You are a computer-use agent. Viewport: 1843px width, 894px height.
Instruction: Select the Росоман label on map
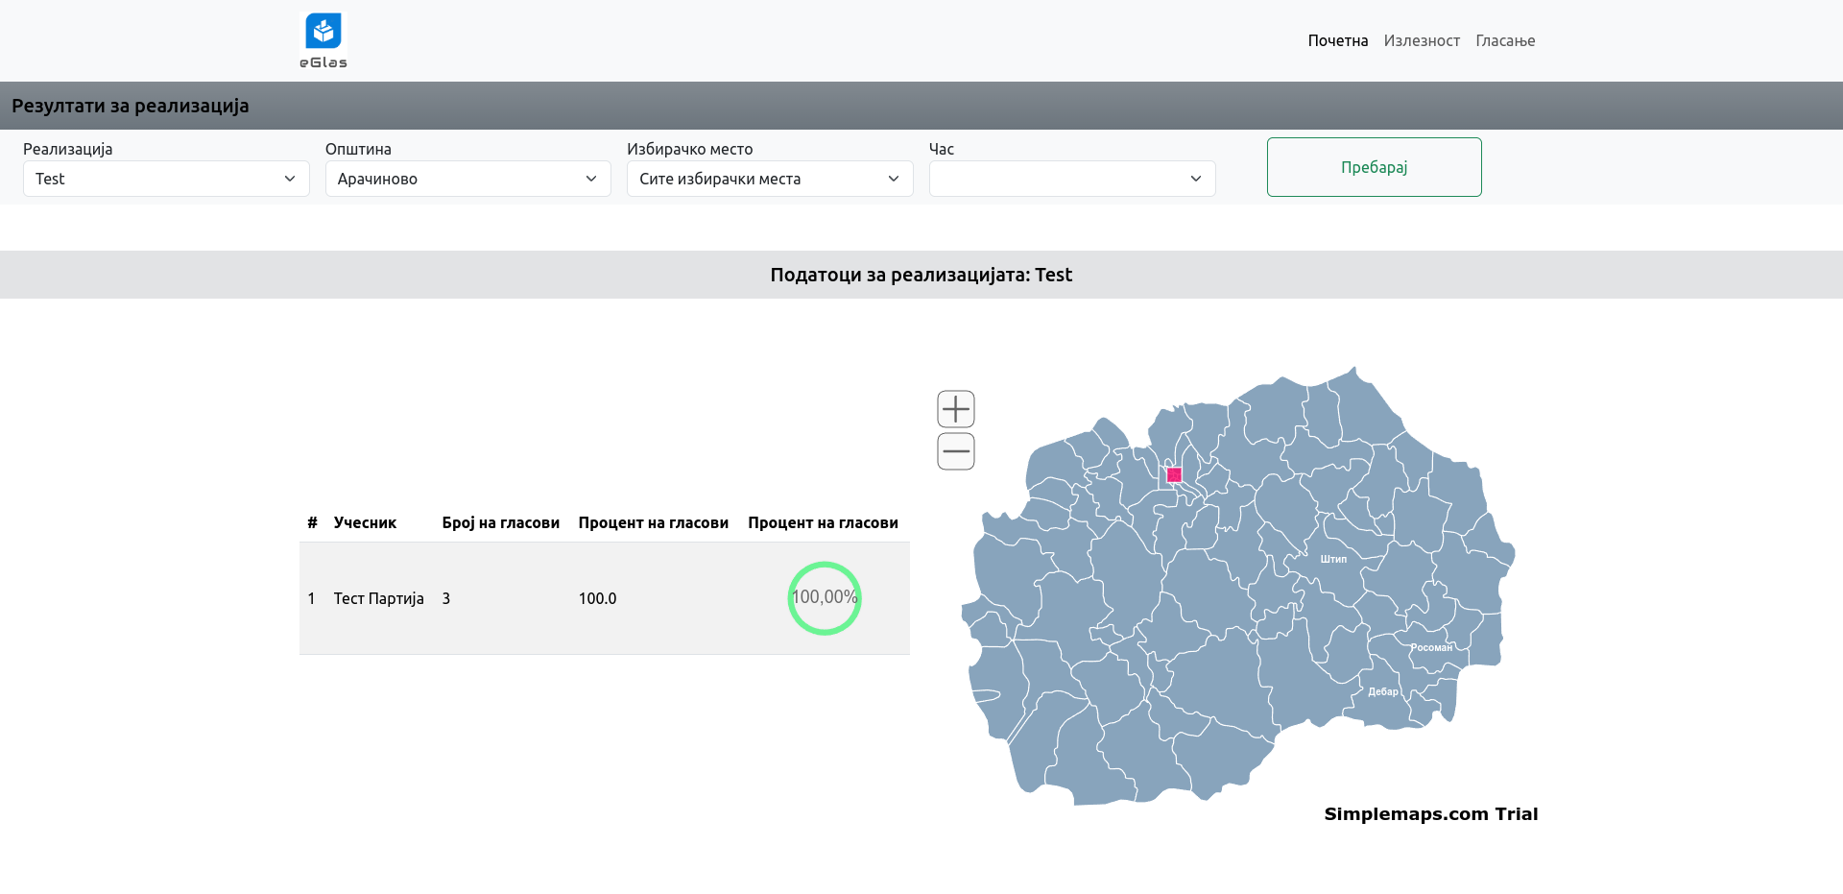[1430, 647]
